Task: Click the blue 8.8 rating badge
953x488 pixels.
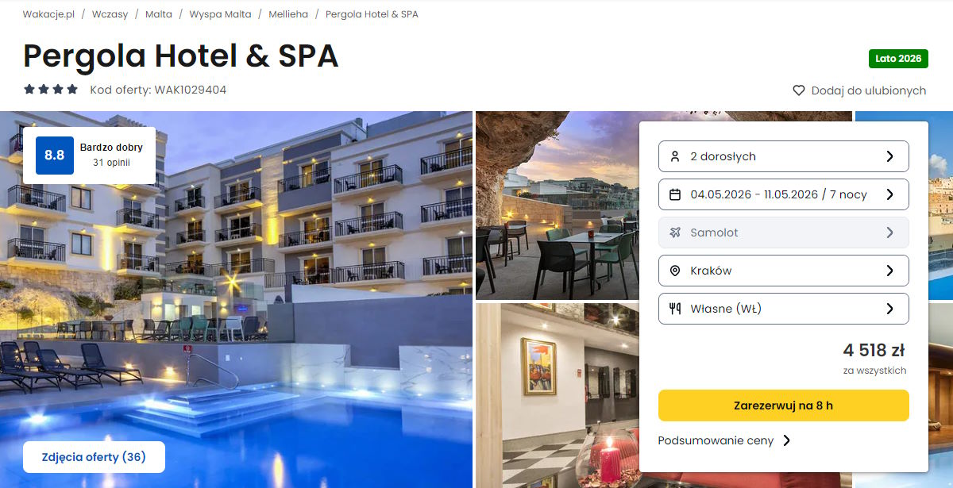Action: pos(54,156)
